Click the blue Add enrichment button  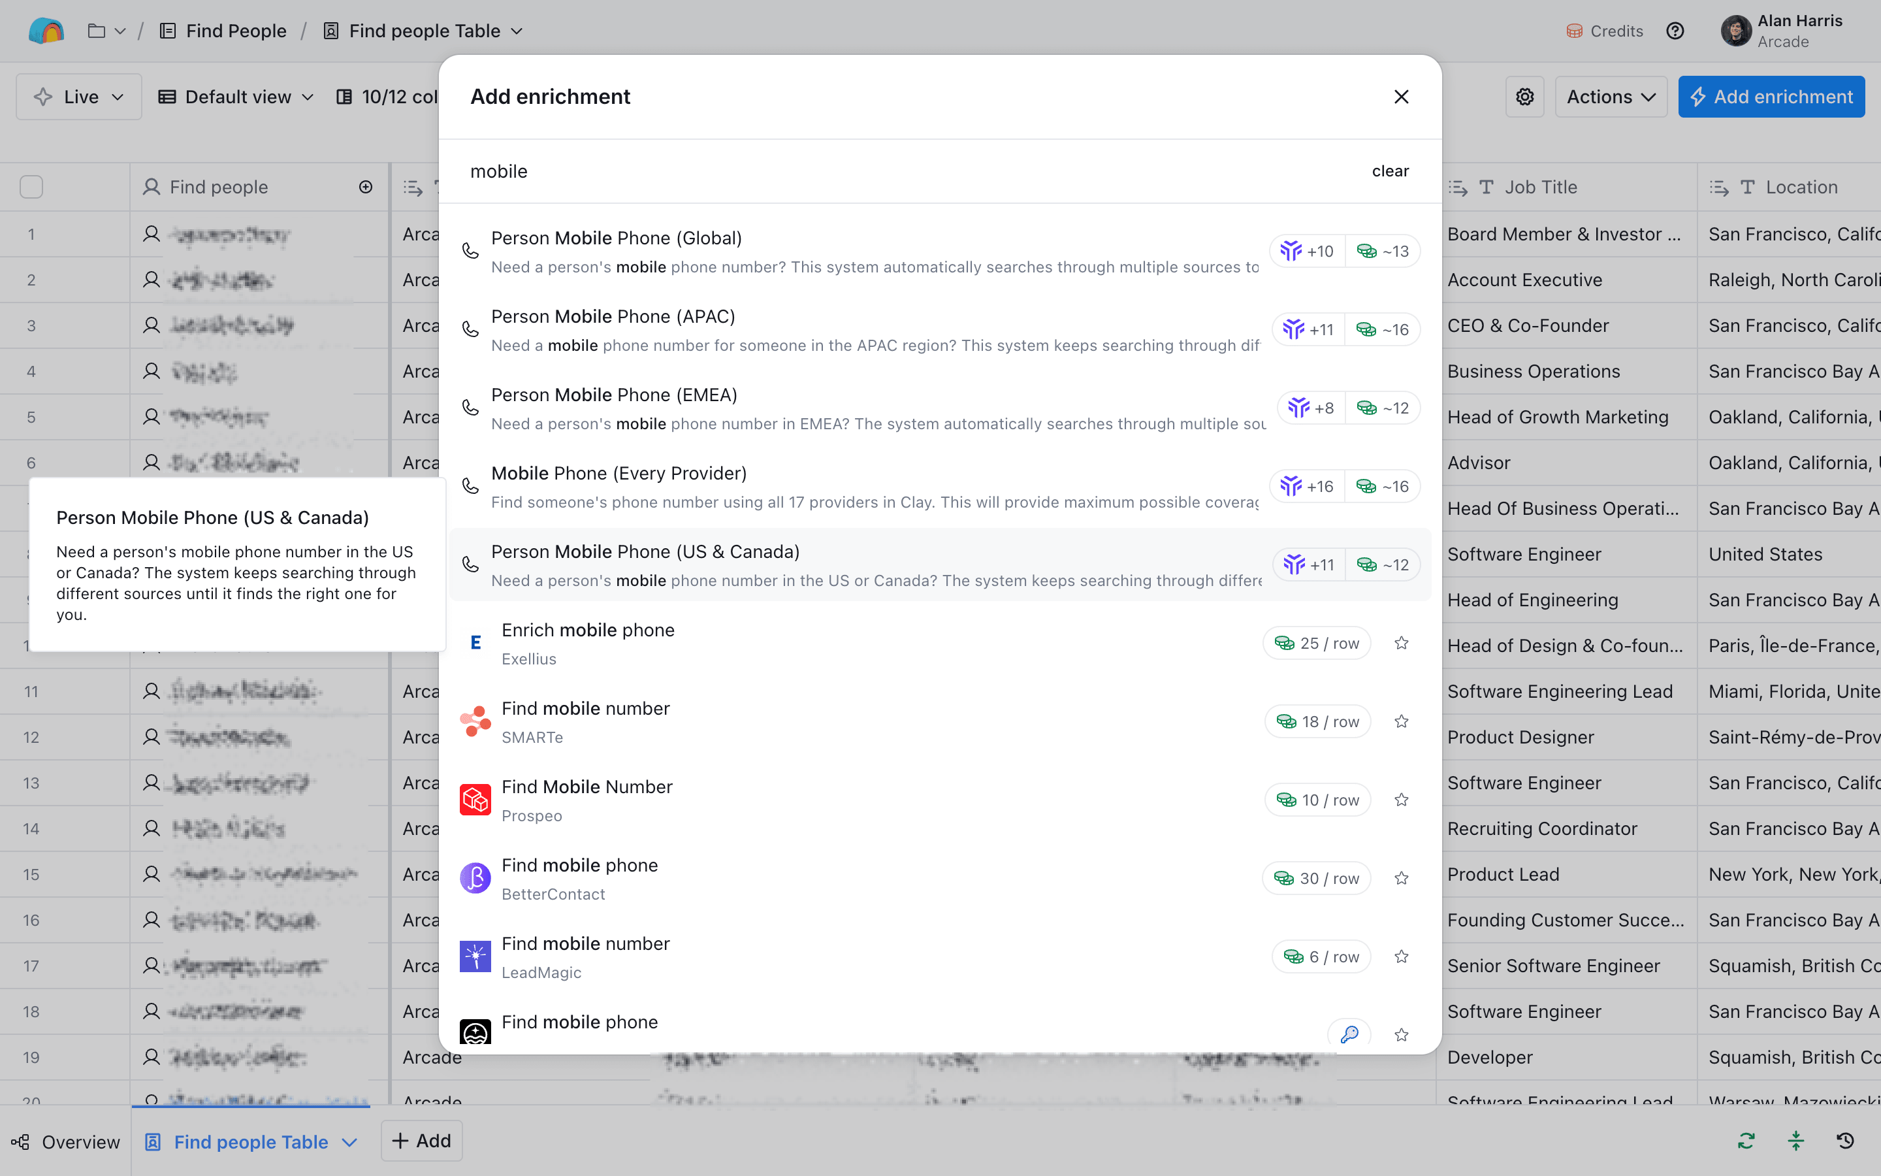pyautogui.click(x=1771, y=97)
